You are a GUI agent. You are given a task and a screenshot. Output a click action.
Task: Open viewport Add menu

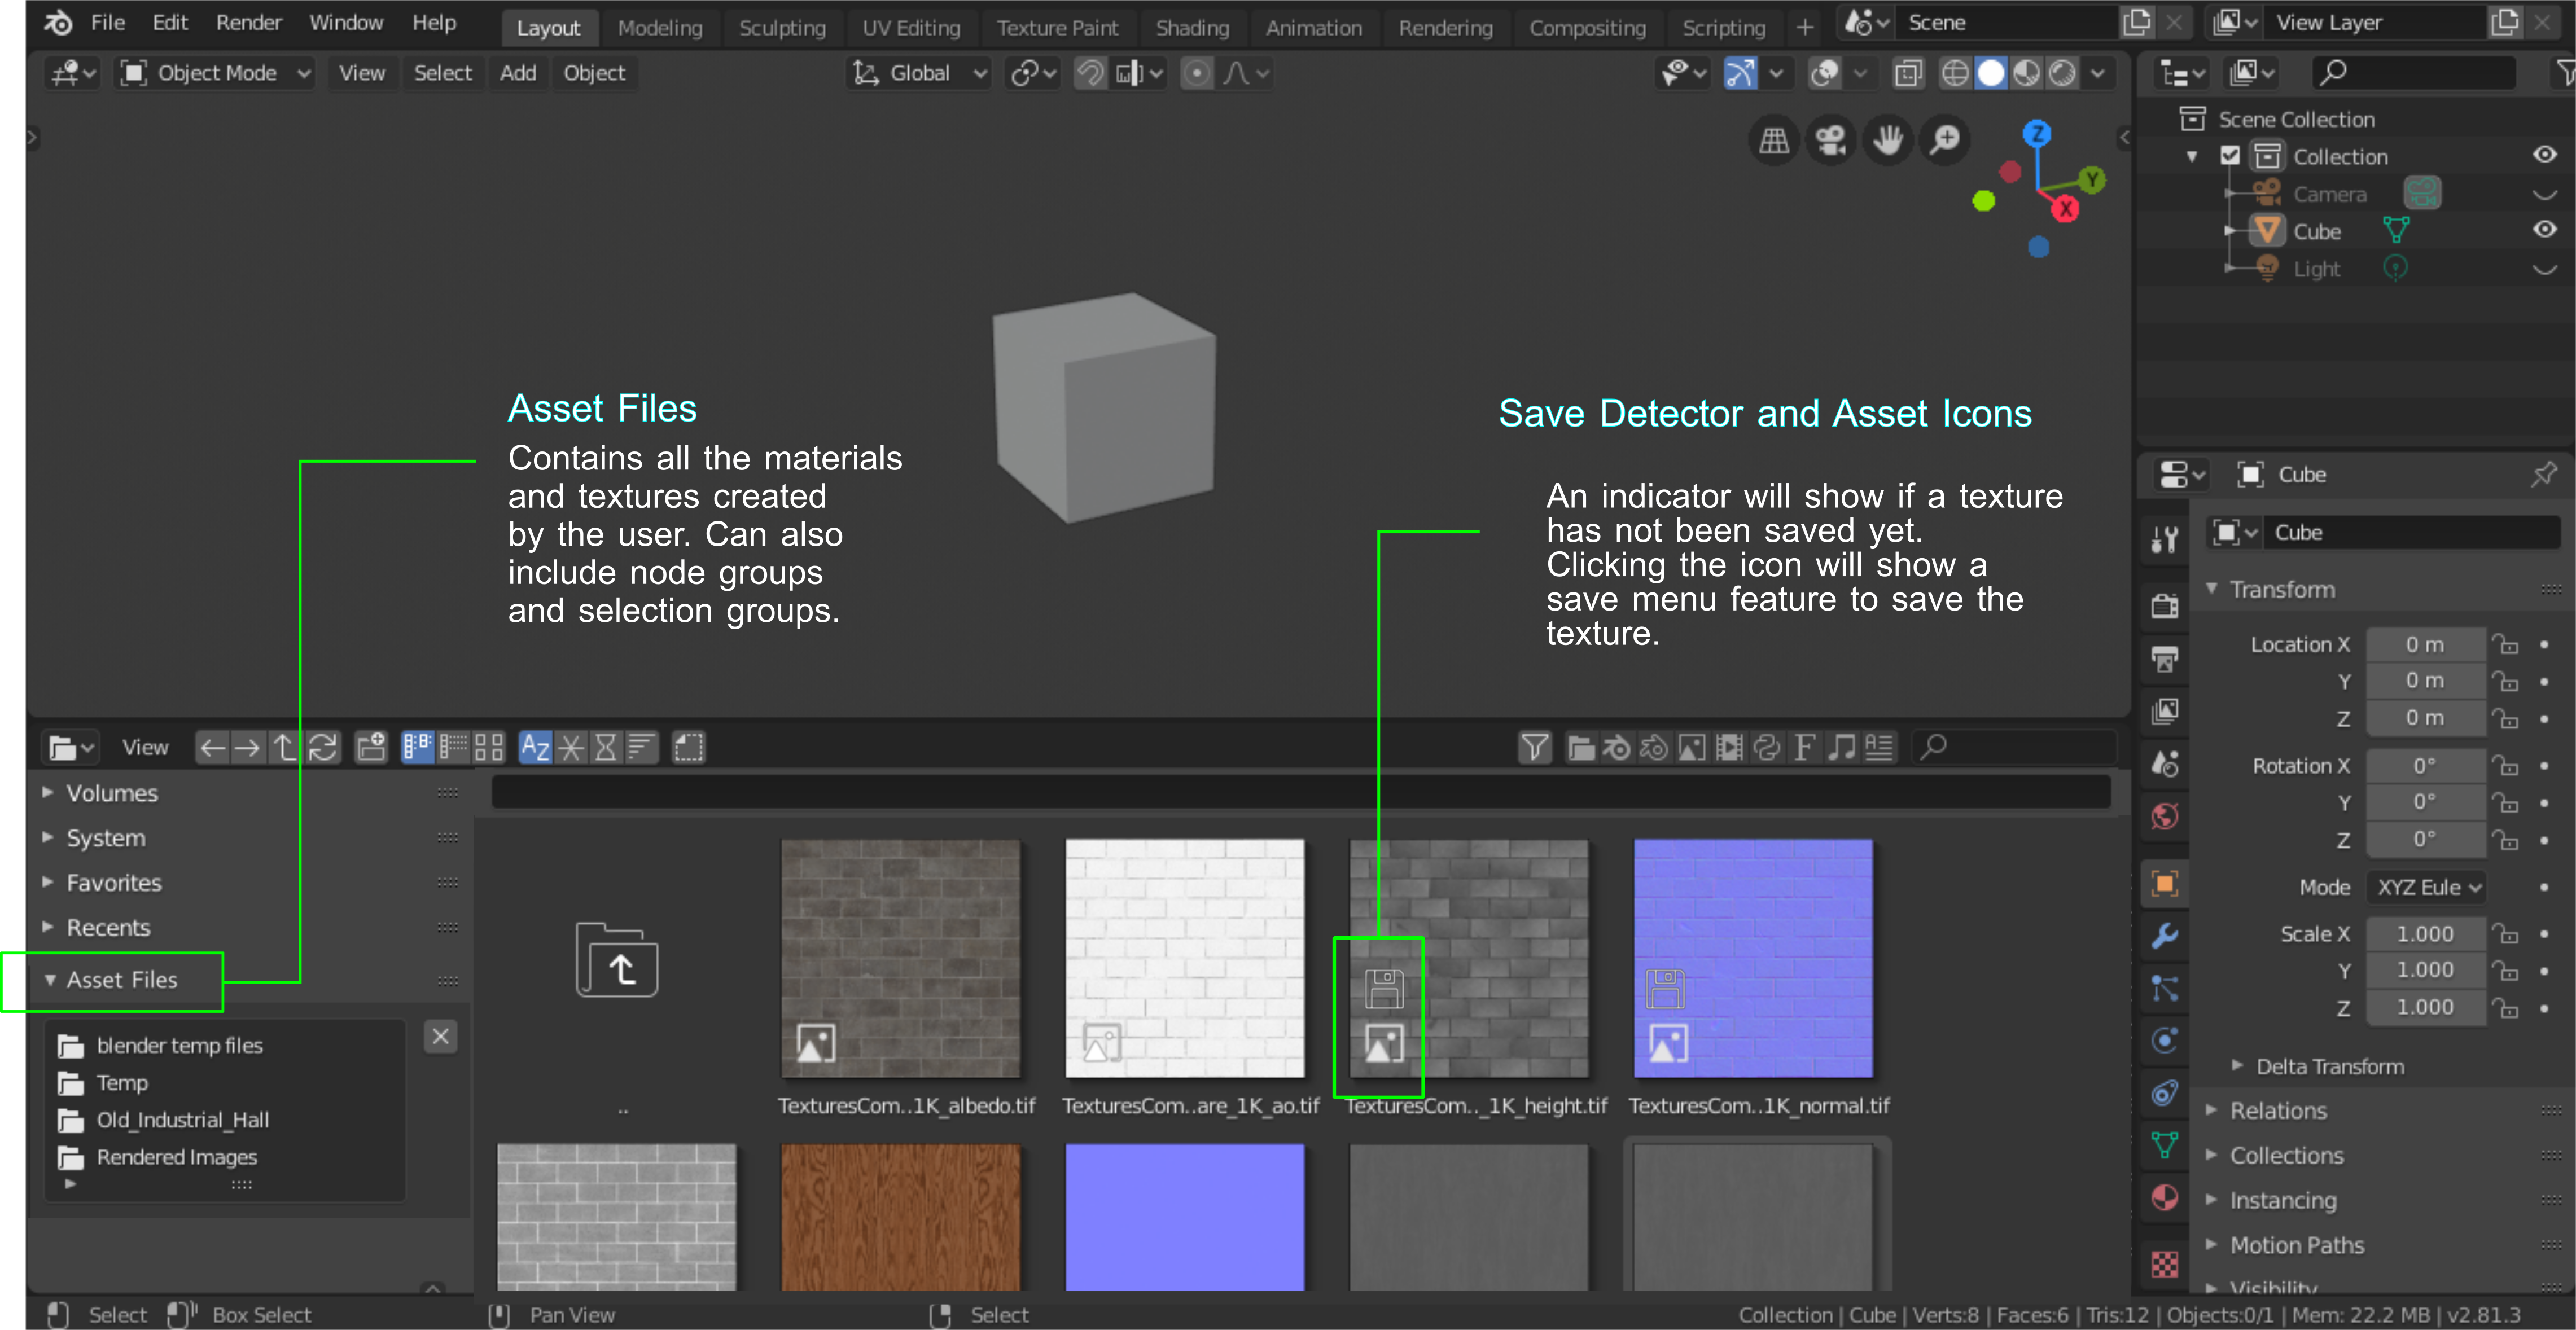(518, 73)
